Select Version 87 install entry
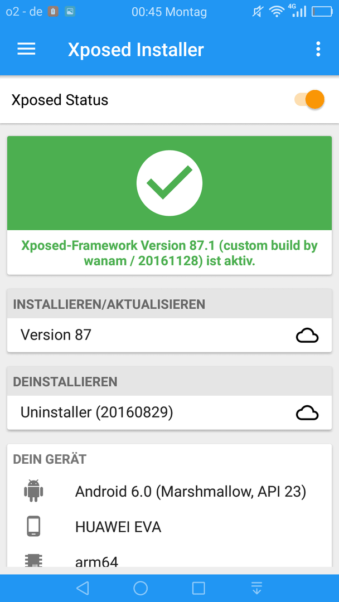The height and width of the screenshot is (602, 339). pyautogui.click(x=169, y=335)
